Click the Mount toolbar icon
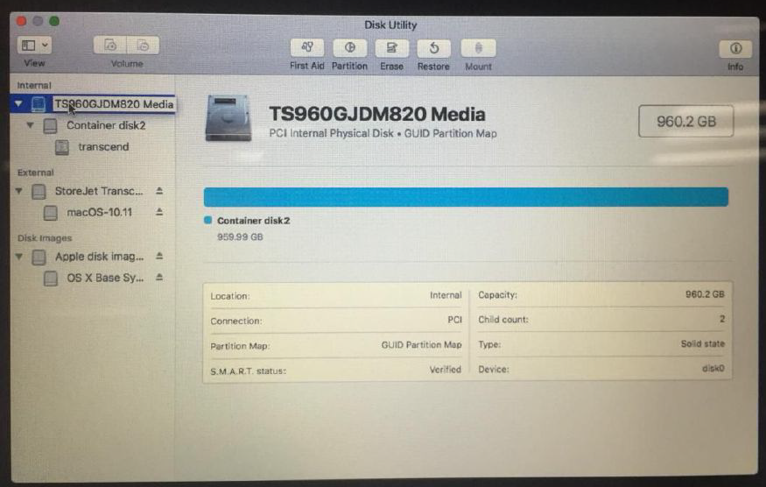The image size is (766, 487). point(478,48)
